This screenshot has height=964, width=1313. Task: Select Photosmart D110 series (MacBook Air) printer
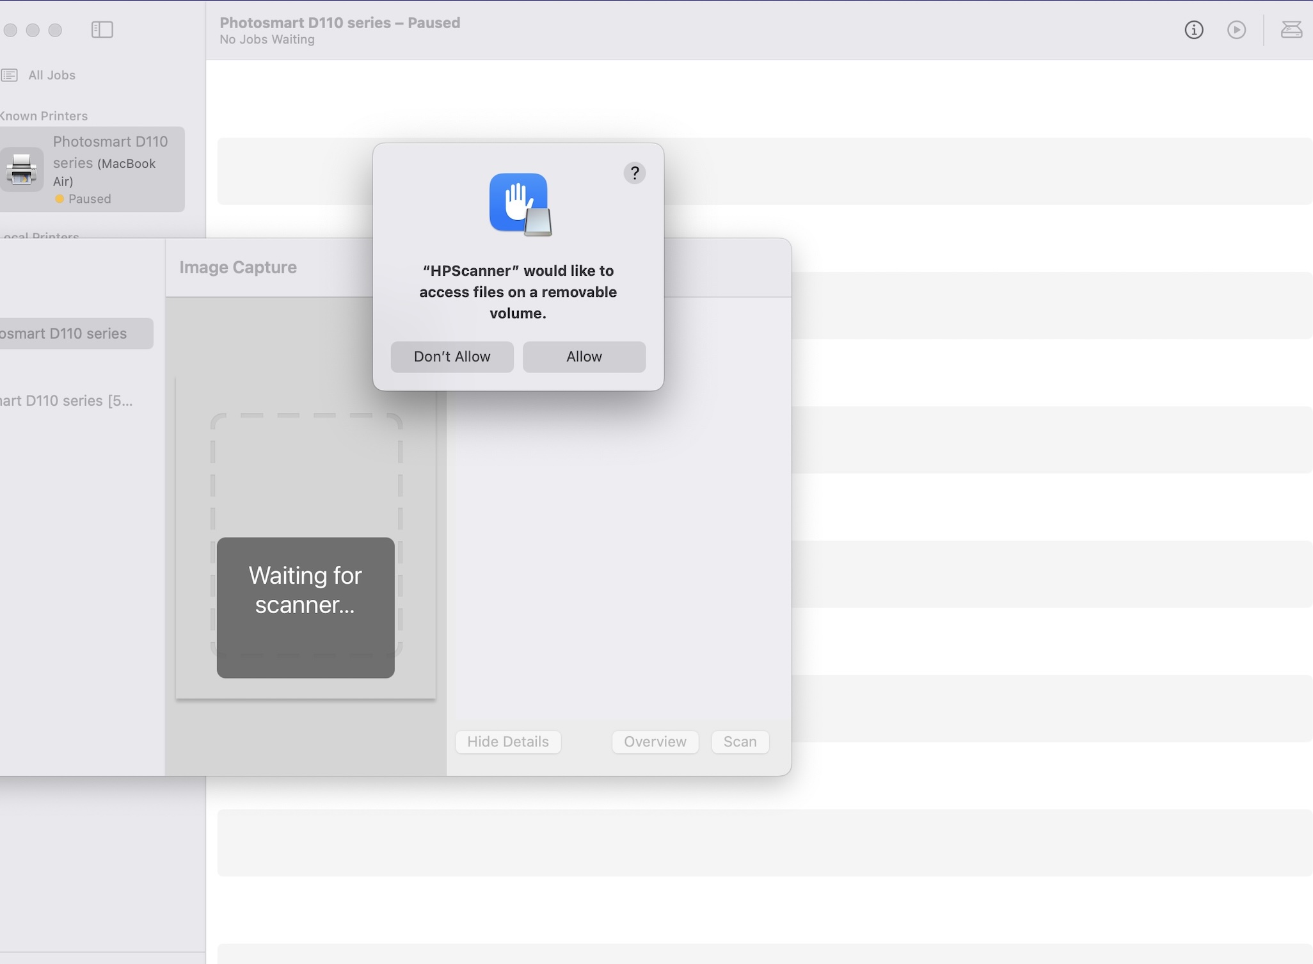[110, 161]
